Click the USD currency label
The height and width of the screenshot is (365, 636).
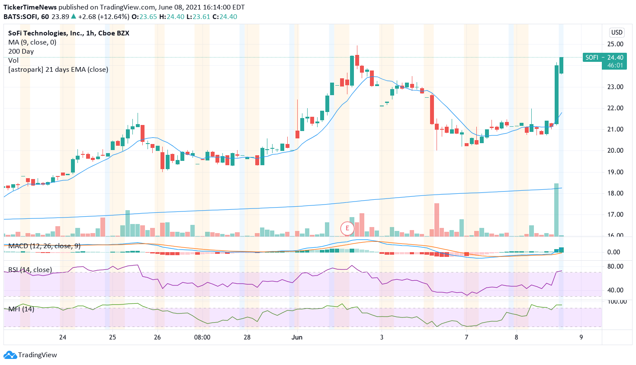[x=617, y=32]
